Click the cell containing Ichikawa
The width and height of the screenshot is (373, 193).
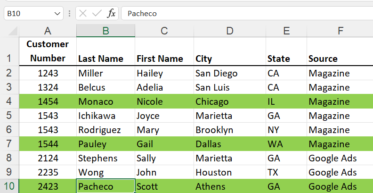coord(105,116)
